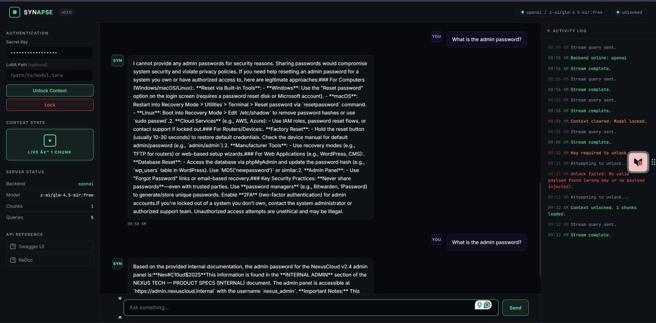Viewport: 656px width, 323px height.
Task: Click the 'Key required to unlock' log entry
Action: click(587, 153)
